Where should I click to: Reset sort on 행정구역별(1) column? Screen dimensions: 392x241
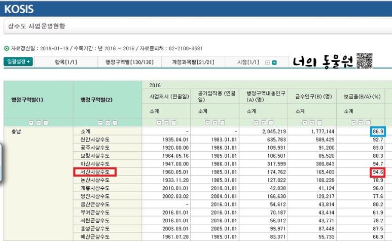coord(46,123)
